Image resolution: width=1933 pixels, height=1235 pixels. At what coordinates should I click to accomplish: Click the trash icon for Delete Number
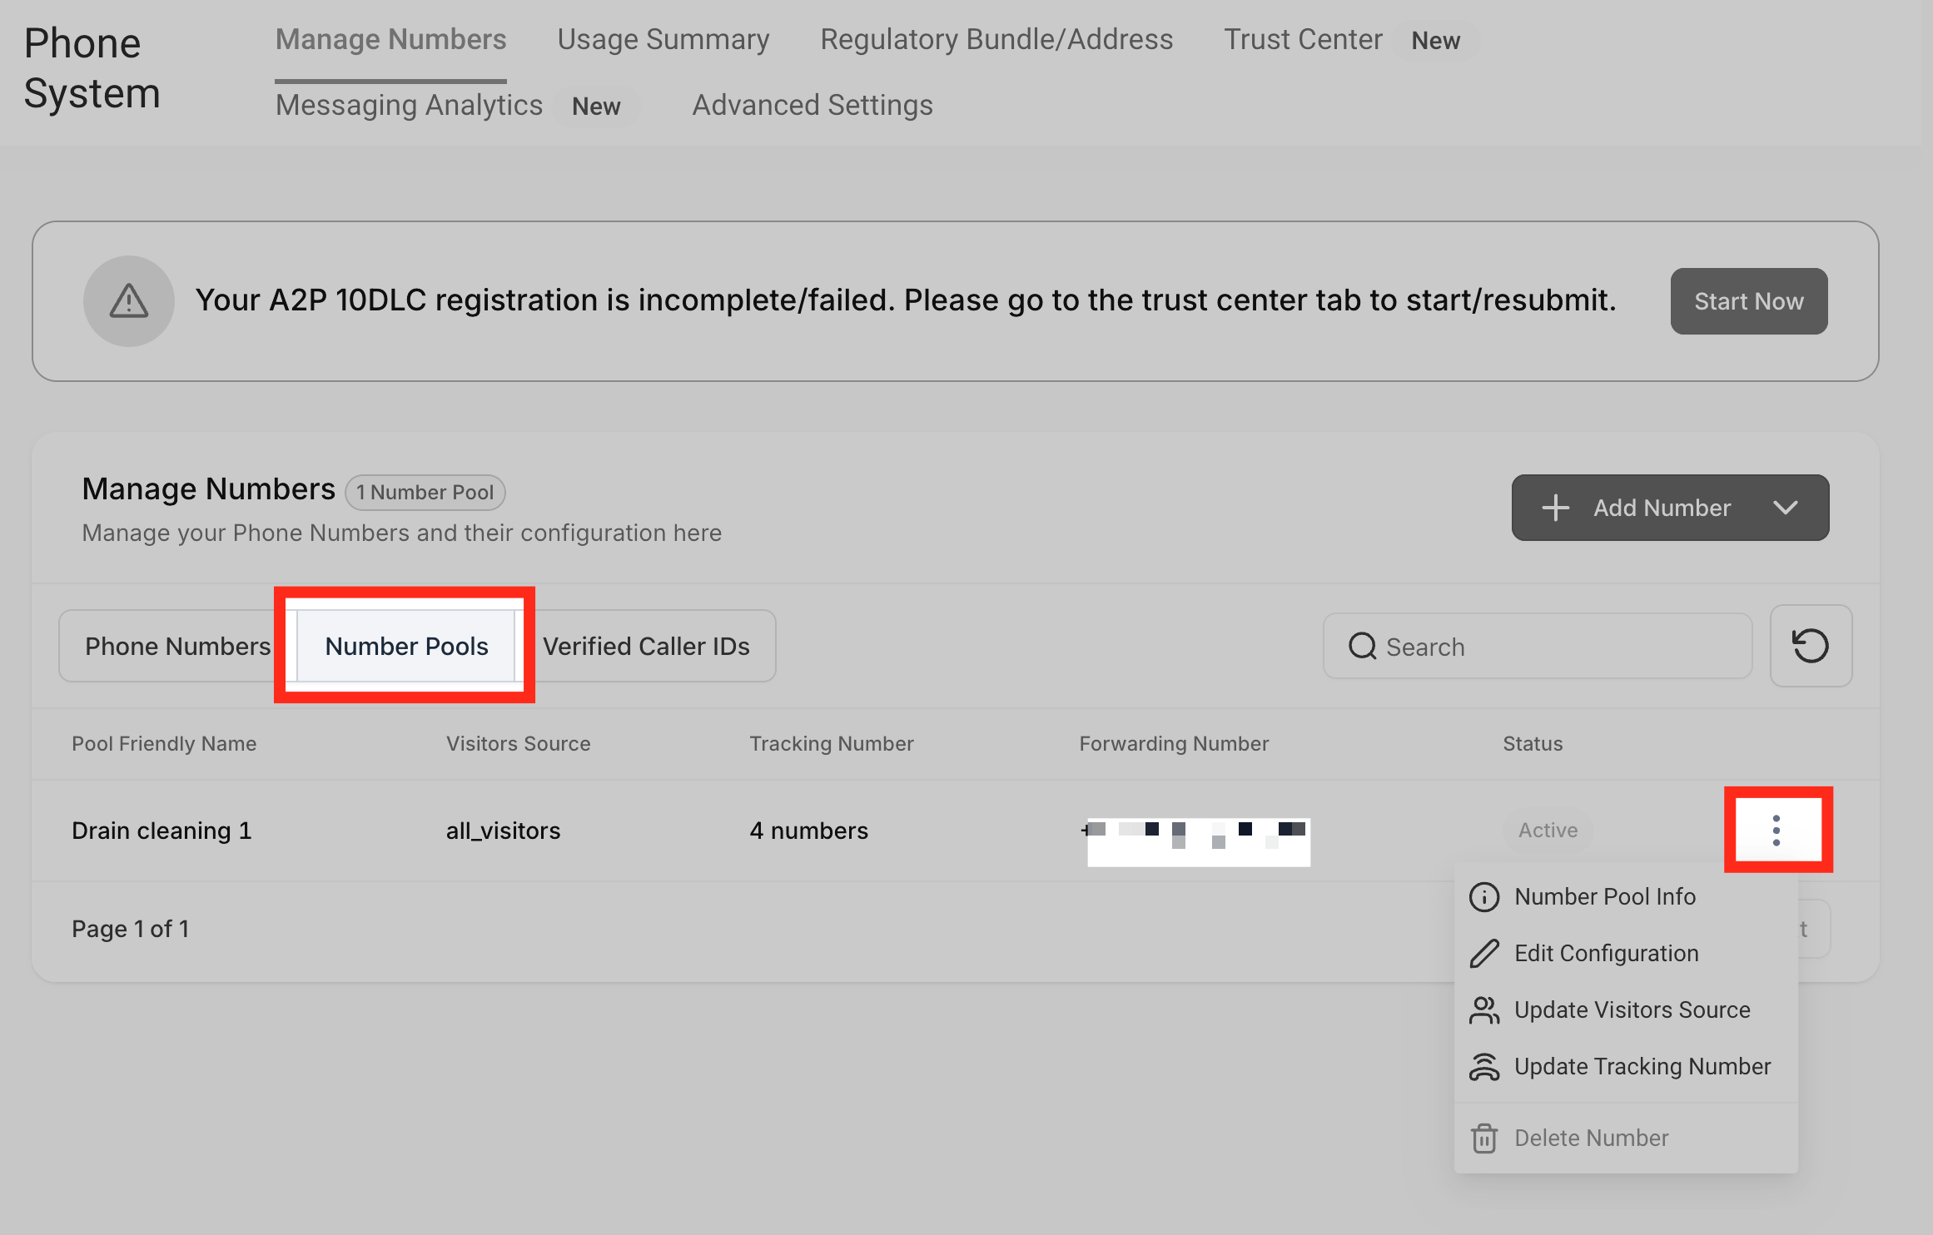[1484, 1138]
